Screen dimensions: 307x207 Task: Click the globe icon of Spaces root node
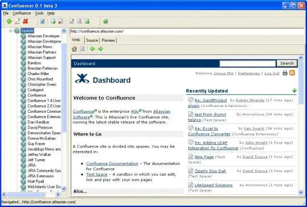pos(17,31)
